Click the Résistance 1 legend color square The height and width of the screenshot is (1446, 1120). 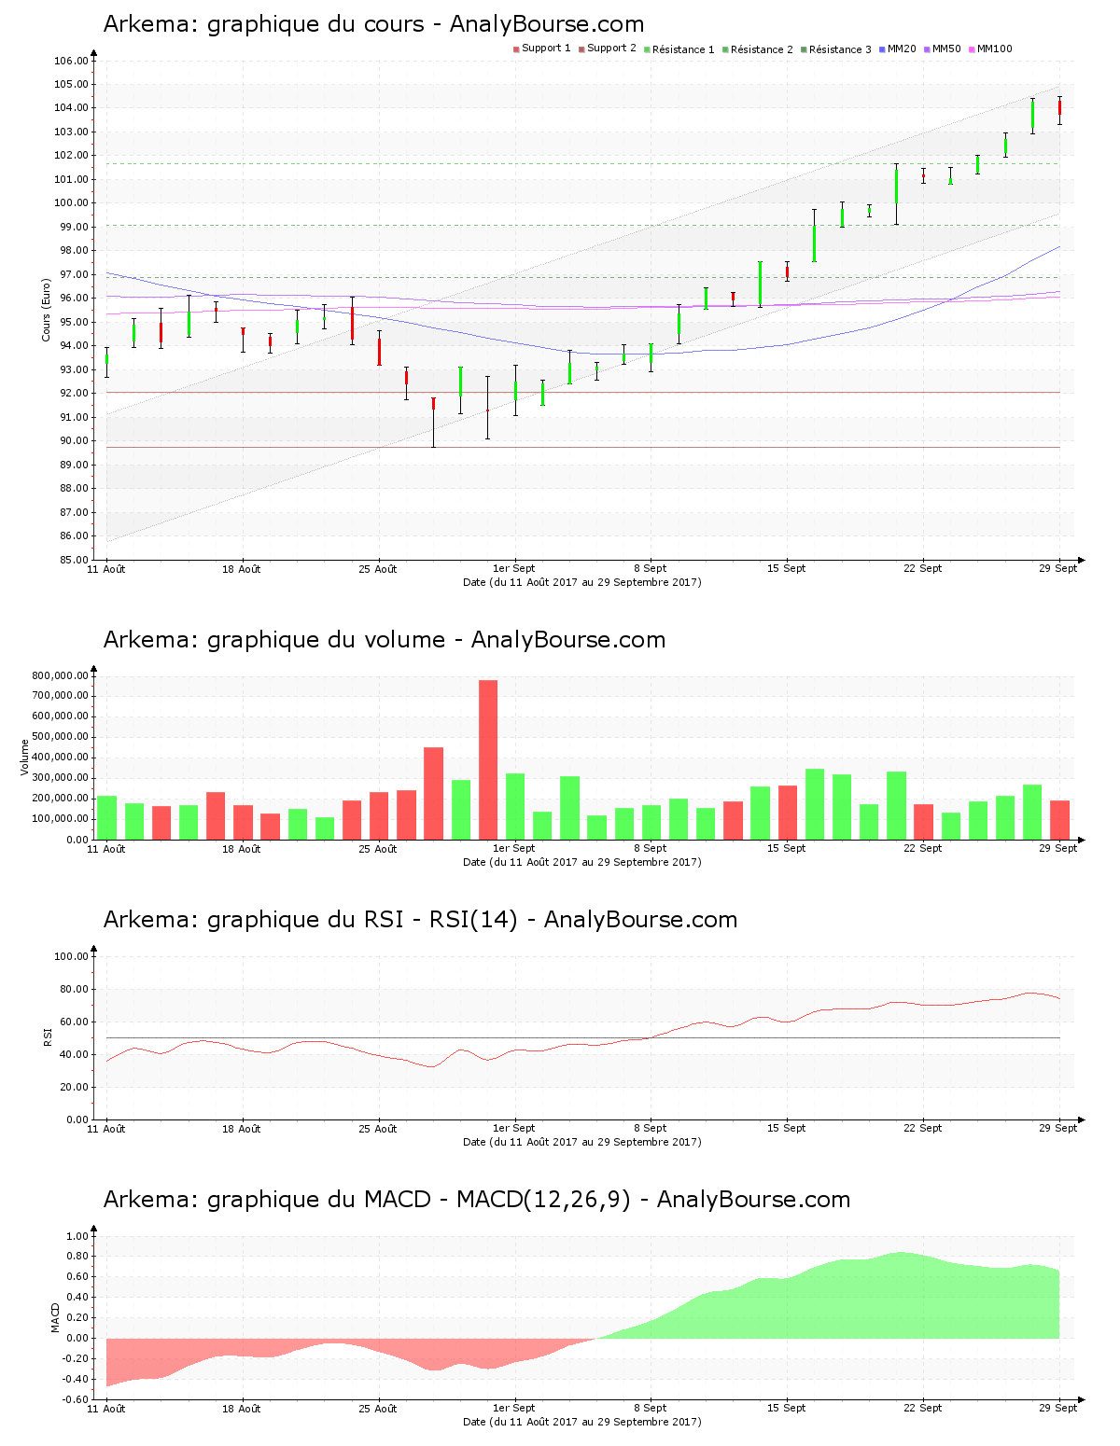pos(647,49)
